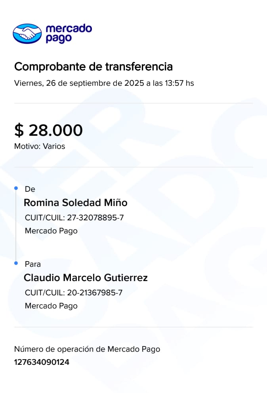
Task: Click "Mercado Pago" under the recipient's CUIT
Action: coord(51,306)
